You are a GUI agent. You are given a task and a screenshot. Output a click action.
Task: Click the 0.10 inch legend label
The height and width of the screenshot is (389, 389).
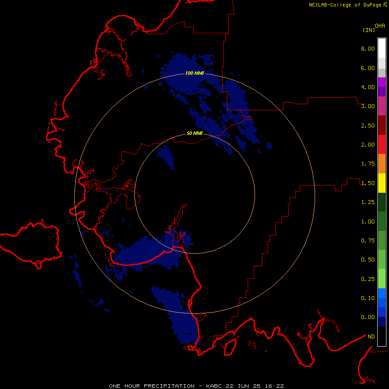368,298
